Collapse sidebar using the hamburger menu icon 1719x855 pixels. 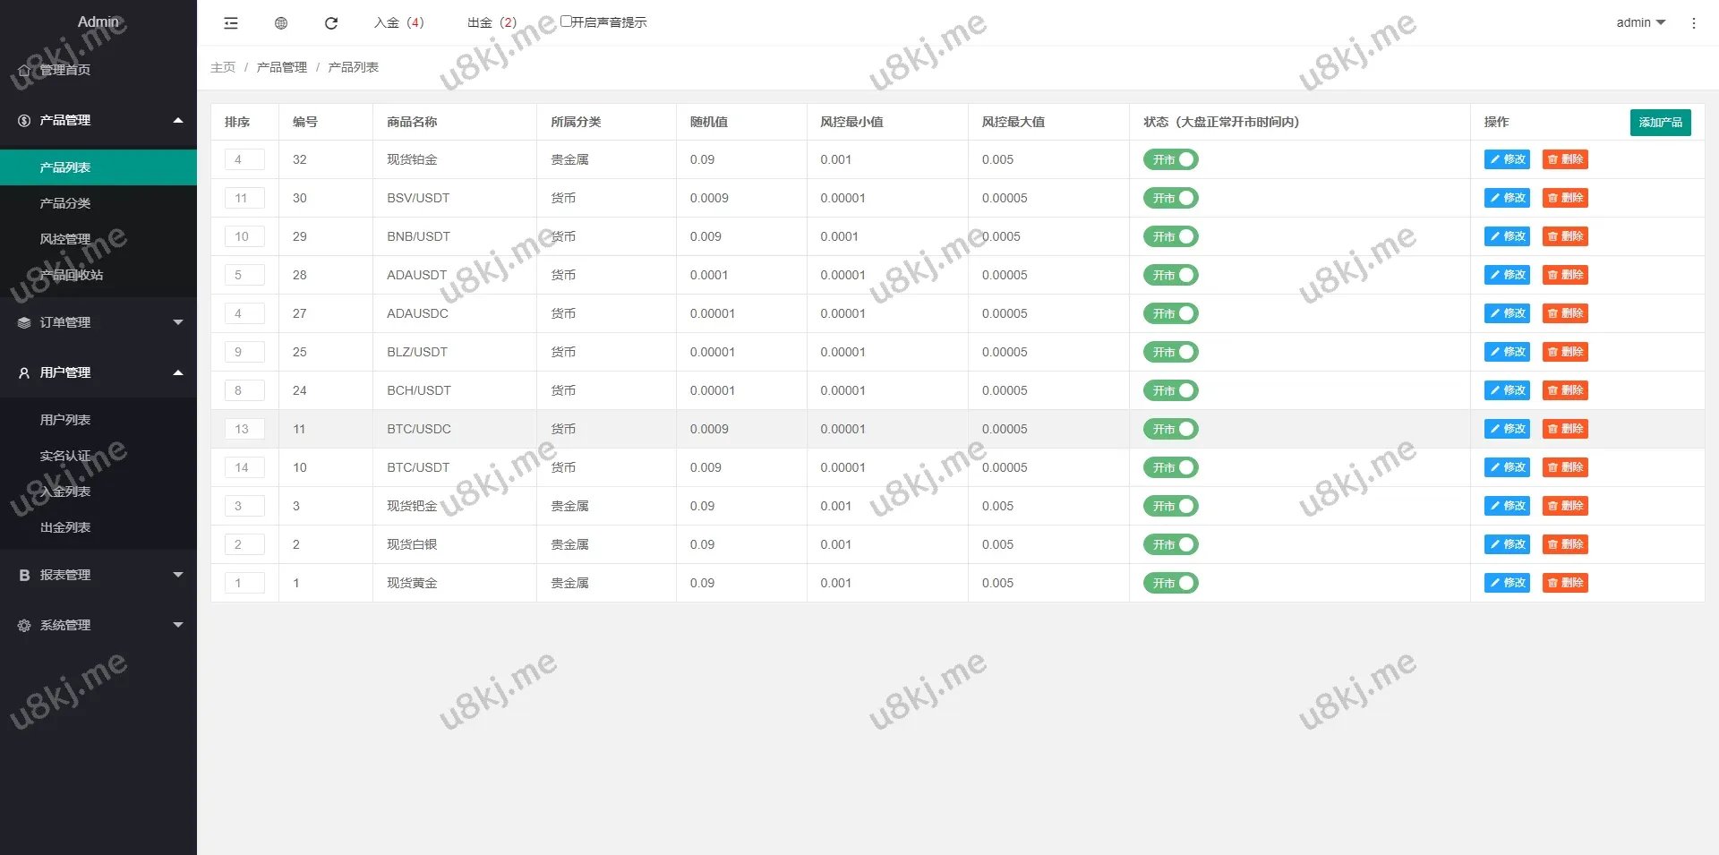coord(231,23)
